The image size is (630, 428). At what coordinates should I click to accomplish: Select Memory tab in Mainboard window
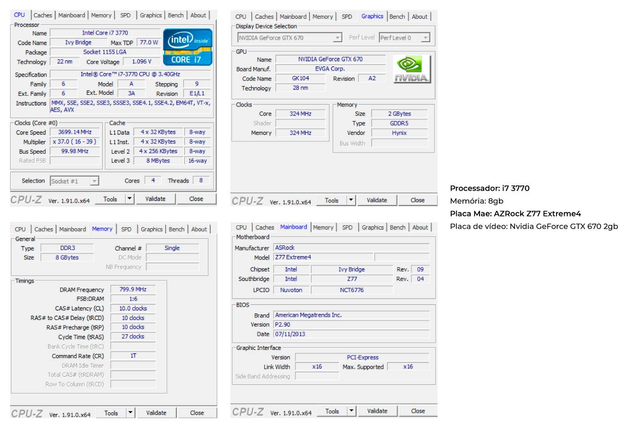tap(323, 228)
